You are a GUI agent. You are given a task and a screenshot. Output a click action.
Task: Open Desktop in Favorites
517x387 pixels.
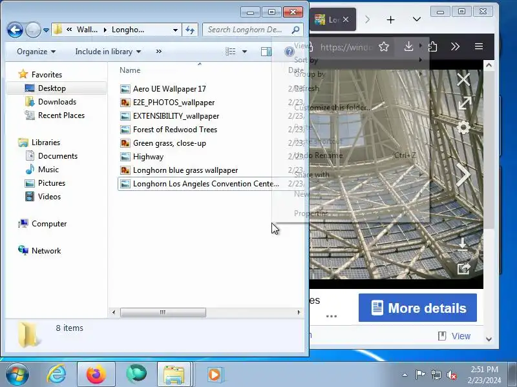(52, 88)
